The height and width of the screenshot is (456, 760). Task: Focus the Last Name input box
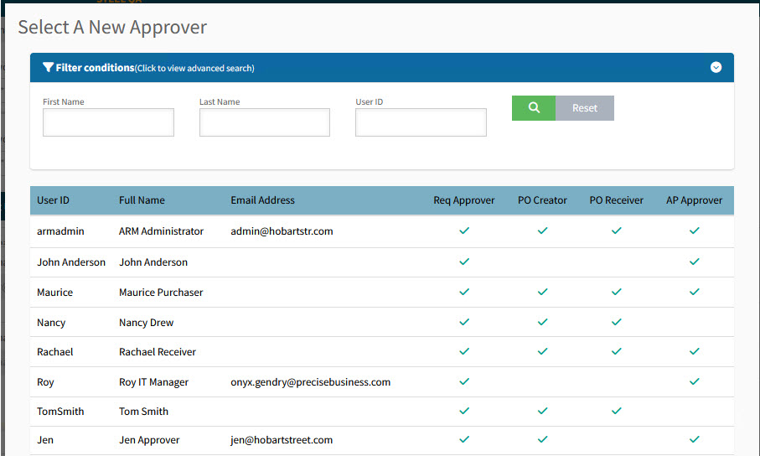tap(264, 122)
